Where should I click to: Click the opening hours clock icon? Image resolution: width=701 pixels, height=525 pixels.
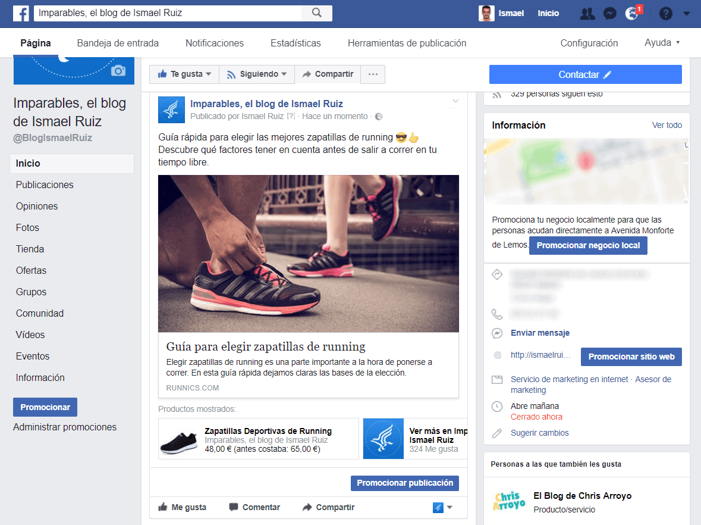(x=497, y=407)
